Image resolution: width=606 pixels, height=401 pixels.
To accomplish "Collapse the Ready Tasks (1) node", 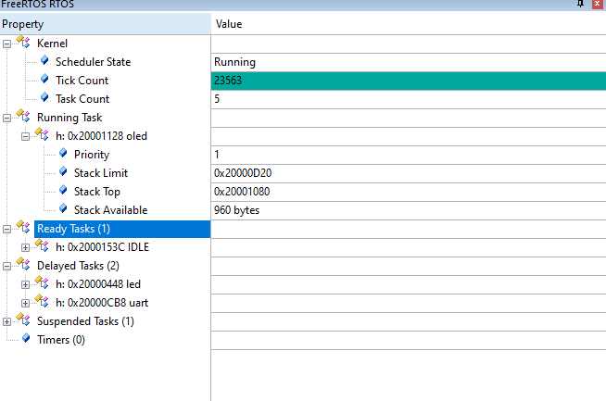I will pyautogui.click(x=6, y=229).
